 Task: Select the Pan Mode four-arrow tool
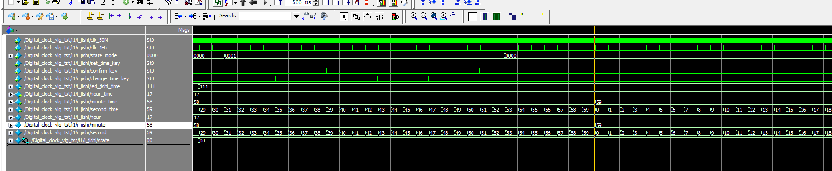pyautogui.click(x=368, y=17)
